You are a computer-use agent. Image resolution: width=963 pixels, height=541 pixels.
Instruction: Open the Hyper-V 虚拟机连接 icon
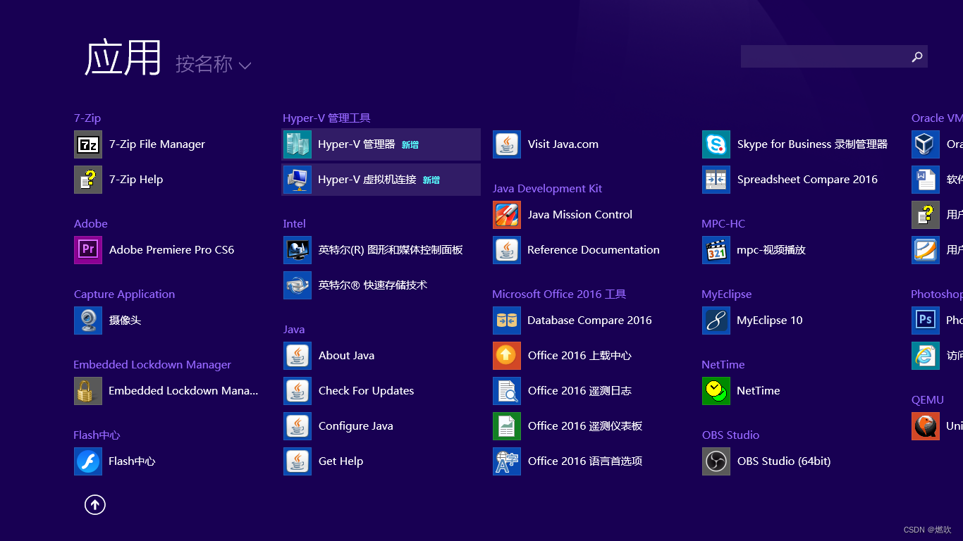coord(298,180)
